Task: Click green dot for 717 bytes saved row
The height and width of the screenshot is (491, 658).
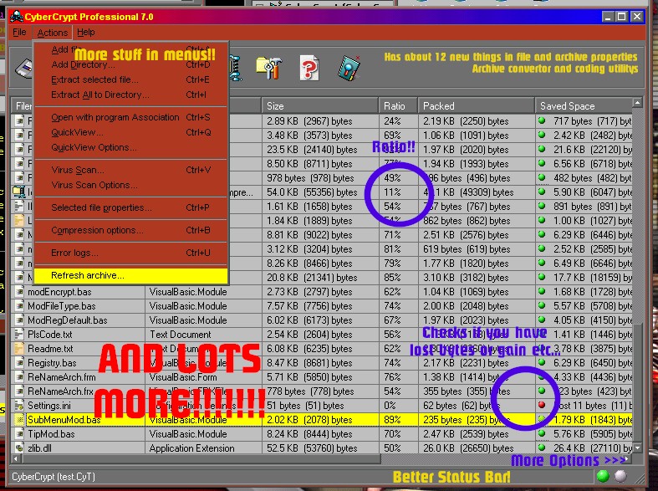Action: [x=542, y=120]
